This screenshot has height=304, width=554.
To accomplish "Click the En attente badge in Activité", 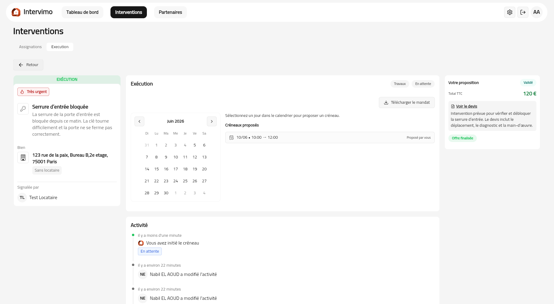I will pyautogui.click(x=150, y=251).
